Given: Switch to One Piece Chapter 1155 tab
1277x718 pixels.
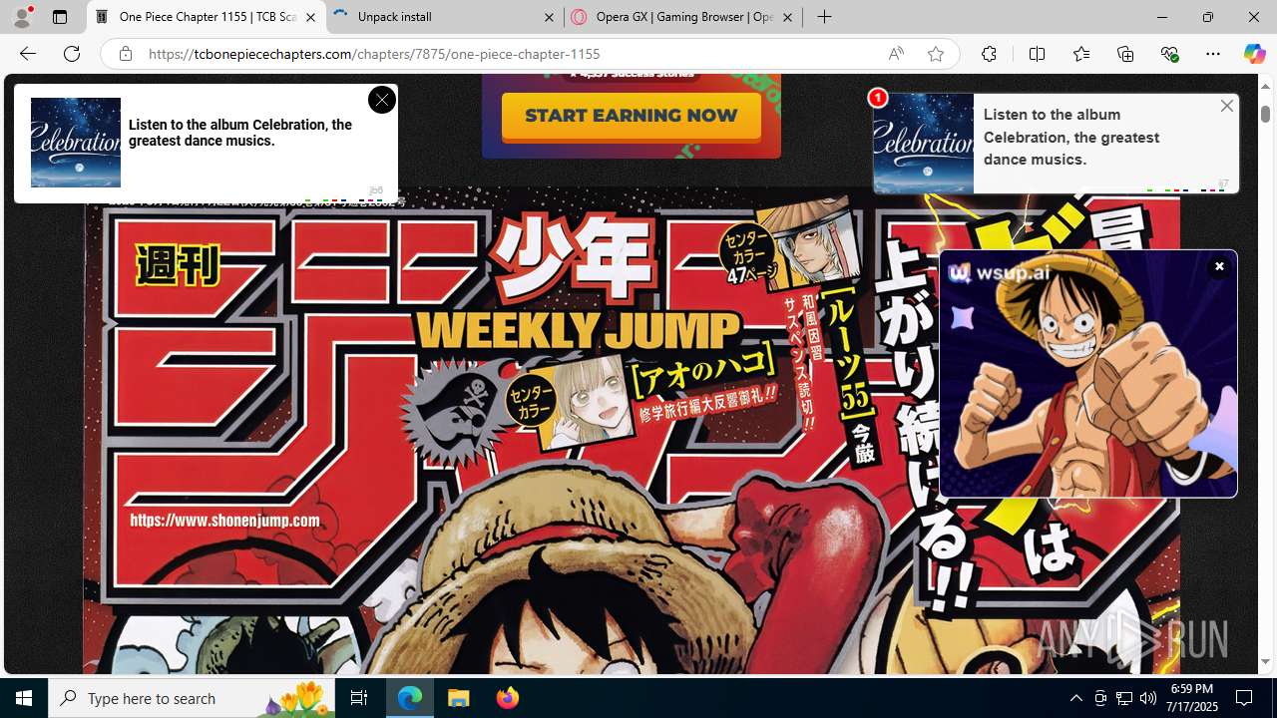Looking at the screenshot, I should point(207,17).
